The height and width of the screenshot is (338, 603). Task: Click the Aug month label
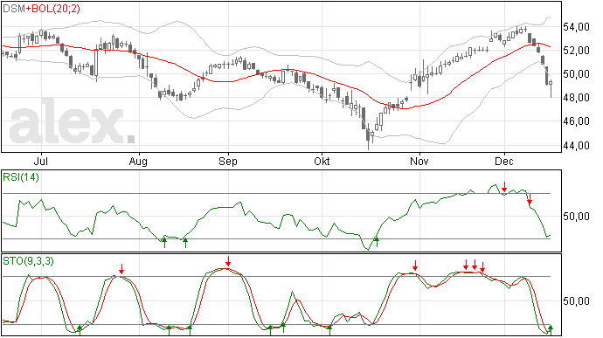[x=138, y=161]
